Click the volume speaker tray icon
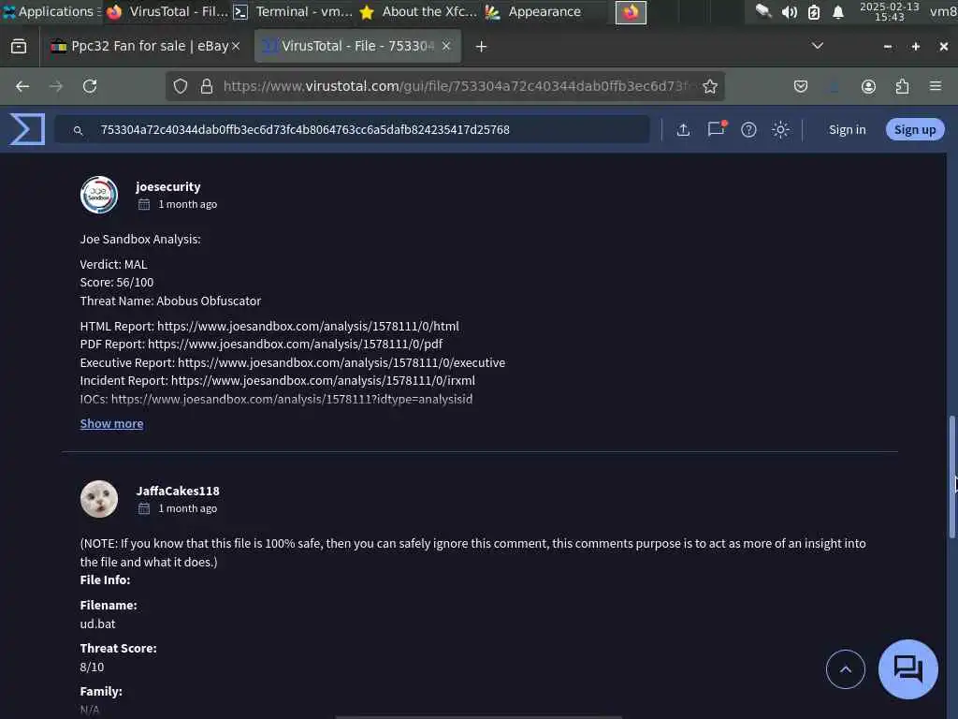Viewport: 958px width, 719px height. pyautogui.click(x=790, y=11)
